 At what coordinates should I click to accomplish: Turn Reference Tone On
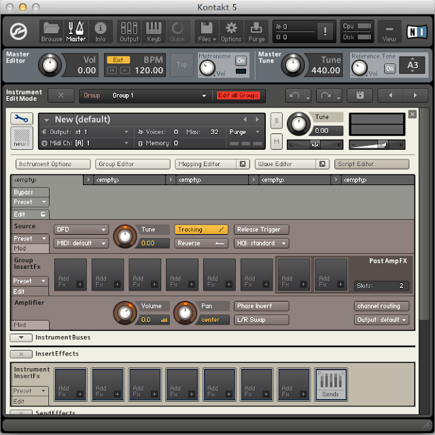click(389, 68)
